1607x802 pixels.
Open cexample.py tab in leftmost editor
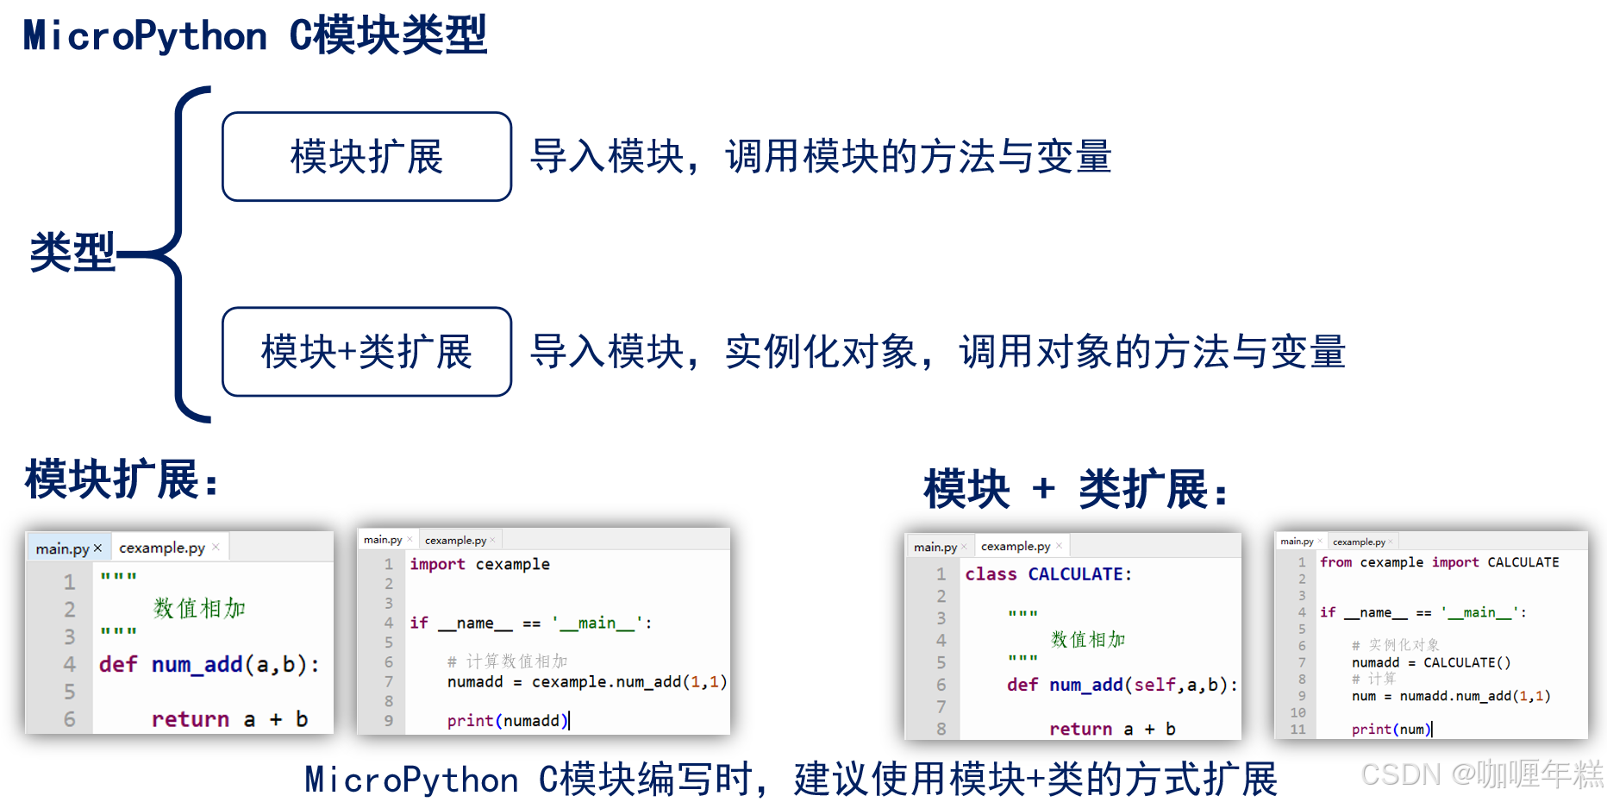tap(162, 548)
